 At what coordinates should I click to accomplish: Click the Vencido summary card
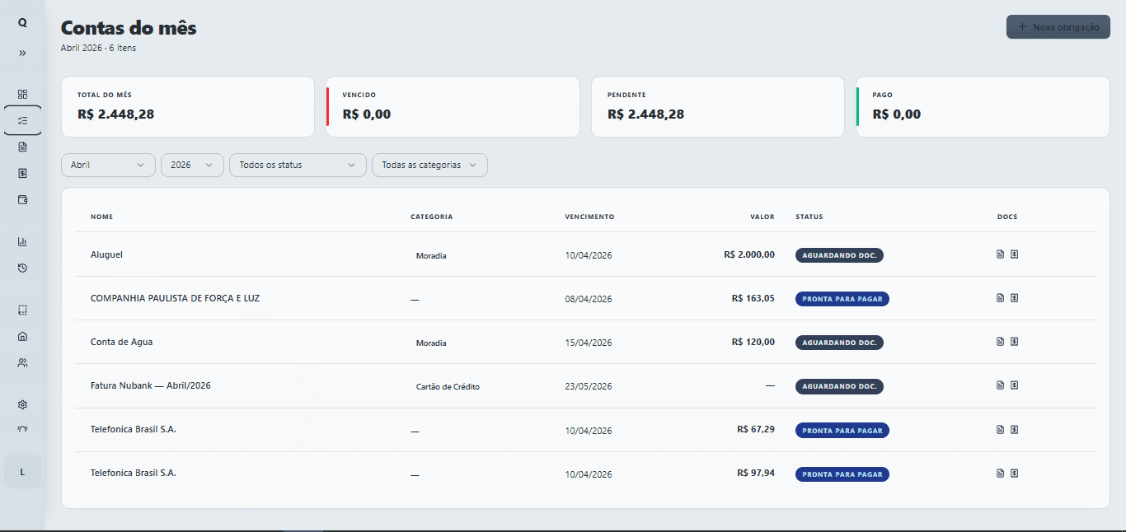[453, 107]
